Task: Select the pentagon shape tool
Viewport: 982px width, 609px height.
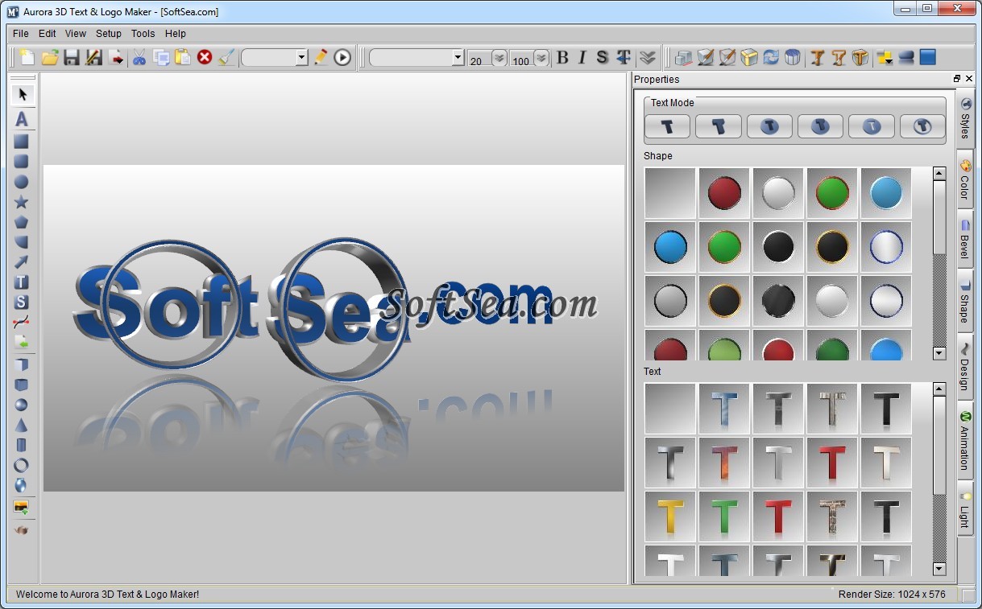Action: pos(22,222)
